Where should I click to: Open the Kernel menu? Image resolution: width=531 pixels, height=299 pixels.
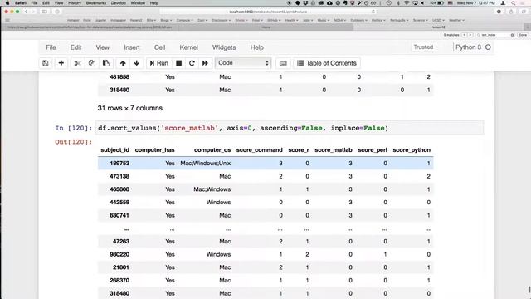pyautogui.click(x=188, y=47)
